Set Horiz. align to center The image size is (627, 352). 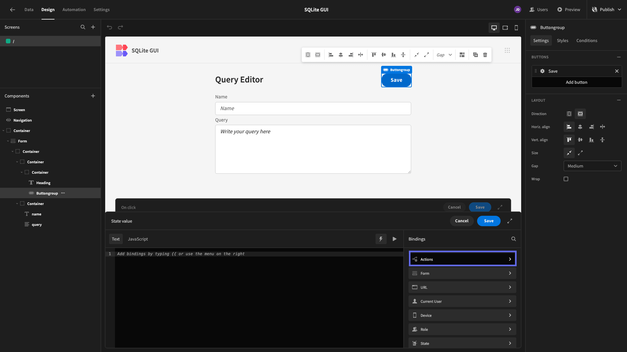(x=580, y=127)
